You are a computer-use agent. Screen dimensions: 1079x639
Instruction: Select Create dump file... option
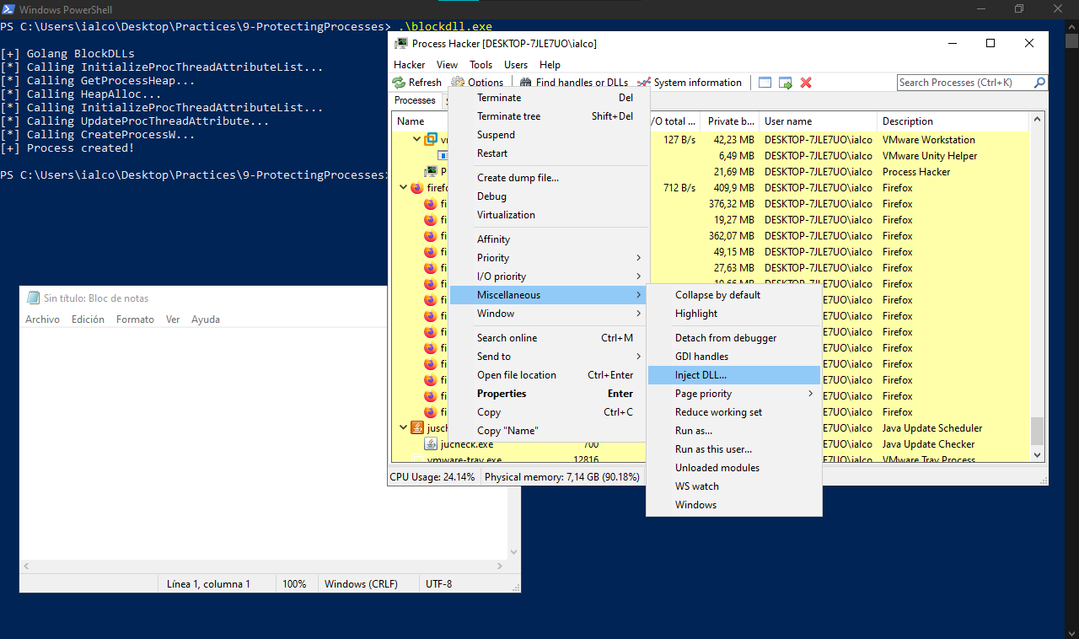pyautogui.click(x=548, y=178)
